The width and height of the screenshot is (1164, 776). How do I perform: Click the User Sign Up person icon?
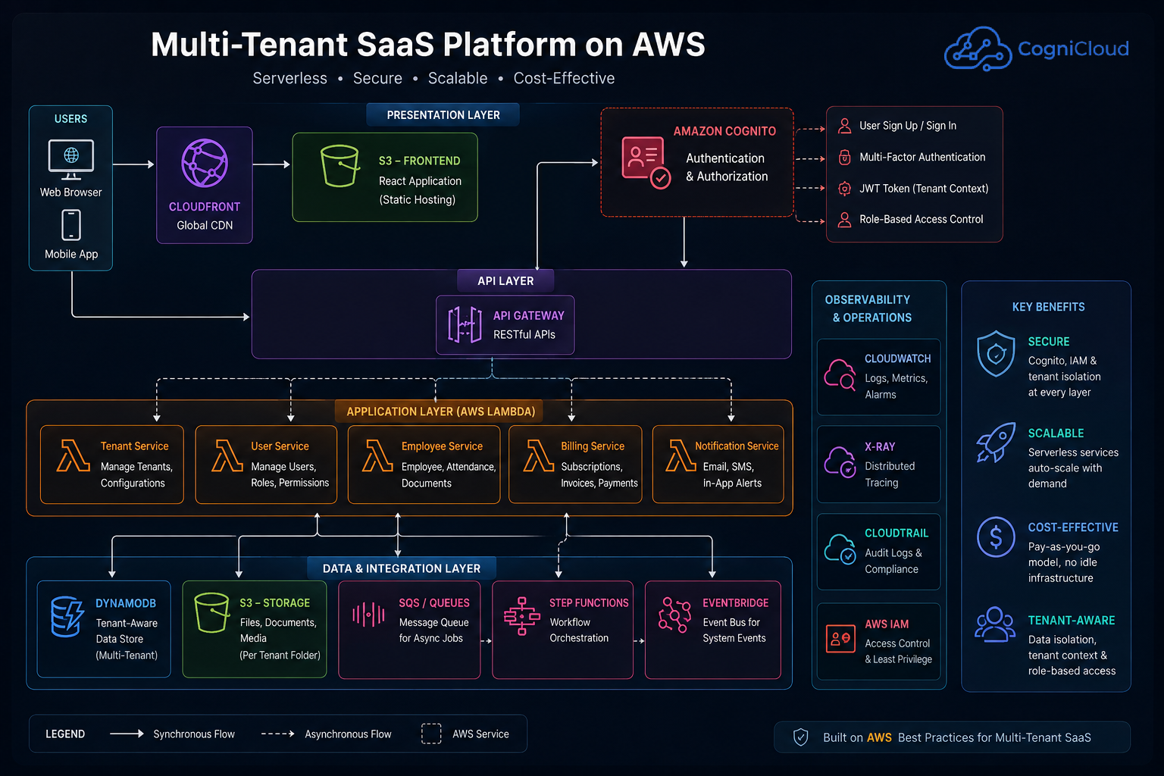tap(844, 126)
